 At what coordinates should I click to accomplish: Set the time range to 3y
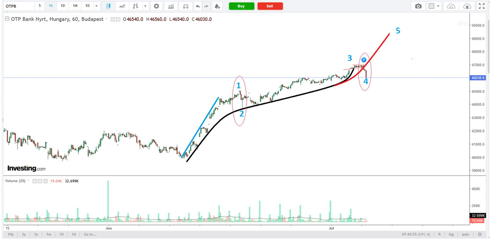point(24,234)
